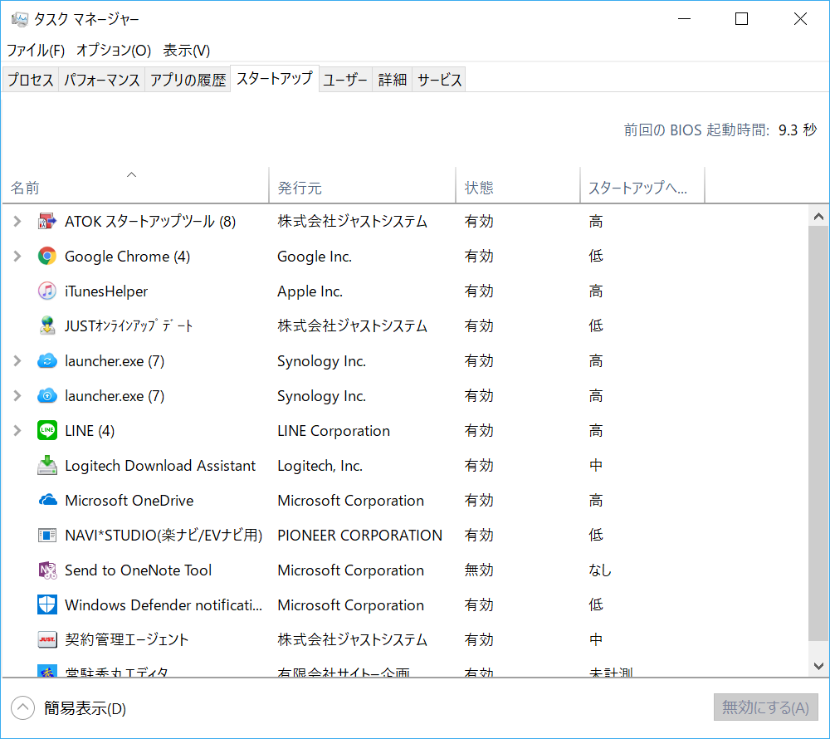
Task: Click the Google Chrome icon
Action: 47,257
